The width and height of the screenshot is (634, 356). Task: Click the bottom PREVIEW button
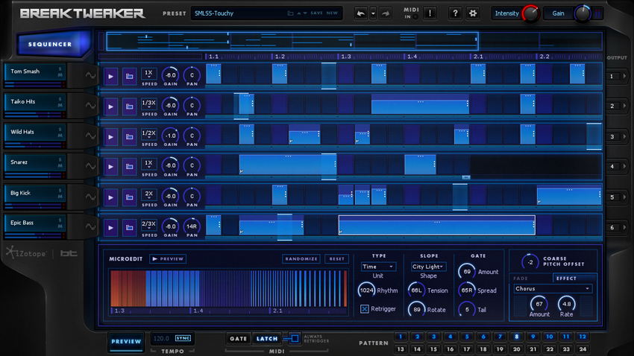pyautogui.click(x=126, y=341)
